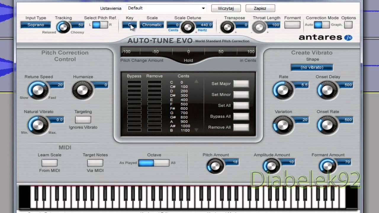The height and width of the screenshot is (213, 379).
Task: Click vibrato Rate value 5.5
Action: (302, 85)
